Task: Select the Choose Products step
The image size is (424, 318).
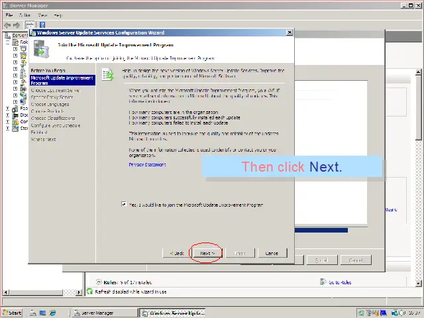Action: (x=47, y=111)
